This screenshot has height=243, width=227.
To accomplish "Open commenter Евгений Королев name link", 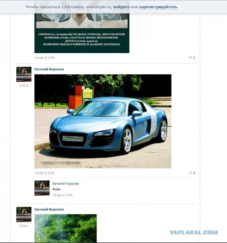I will (65, 184).
